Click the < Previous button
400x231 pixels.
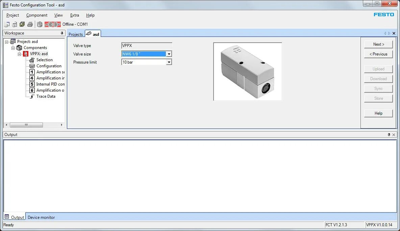(378, 54)
